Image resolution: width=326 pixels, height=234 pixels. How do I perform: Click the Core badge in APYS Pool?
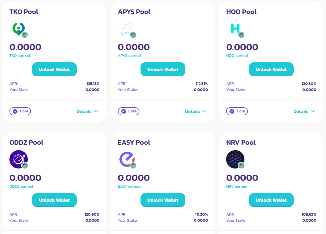click(x=129, y=111)
